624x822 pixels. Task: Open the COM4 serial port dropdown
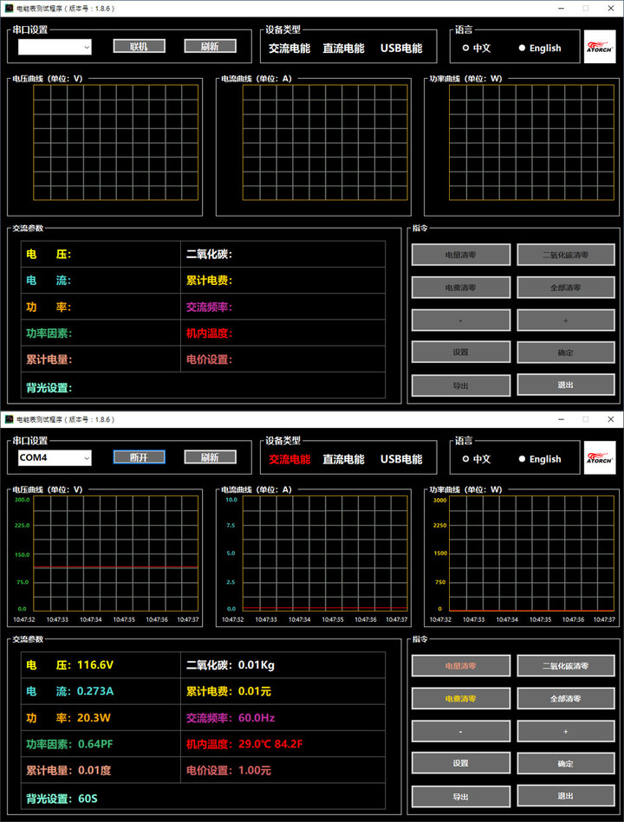[55, 458]
